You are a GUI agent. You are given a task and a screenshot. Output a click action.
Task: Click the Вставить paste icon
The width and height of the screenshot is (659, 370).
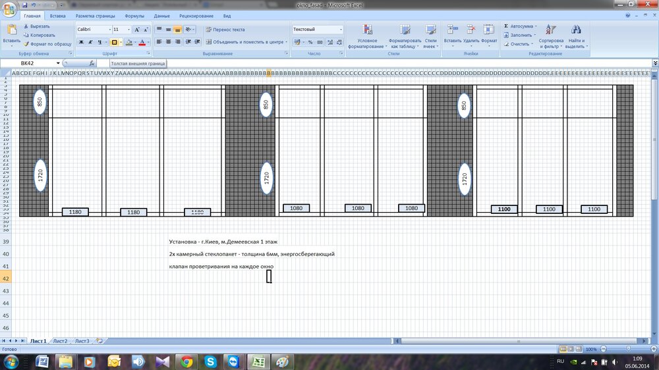tap(11, 30)
